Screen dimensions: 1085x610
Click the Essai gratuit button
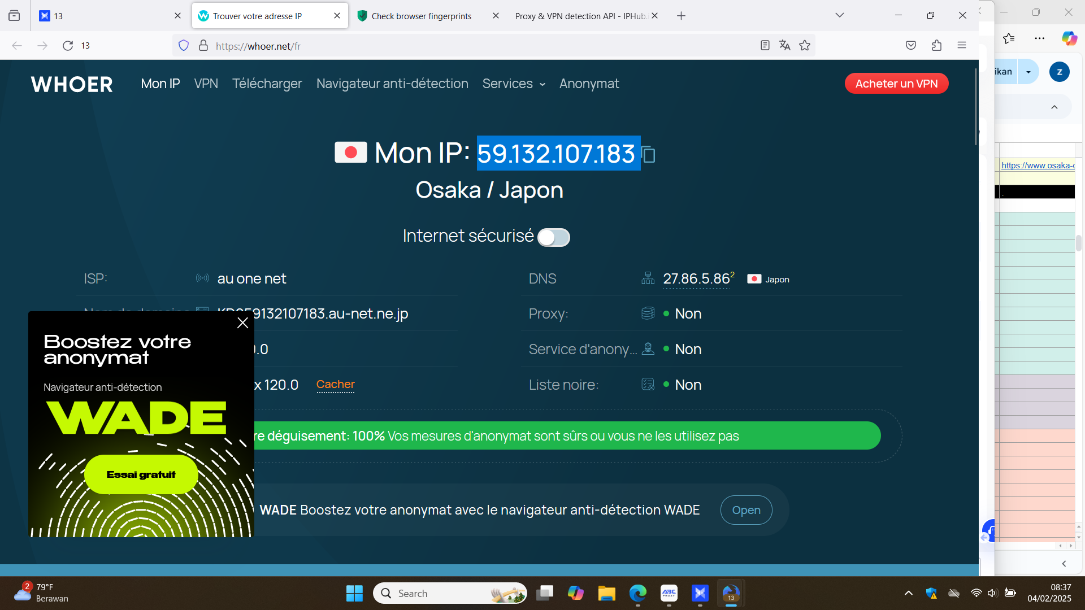[141, 474]
